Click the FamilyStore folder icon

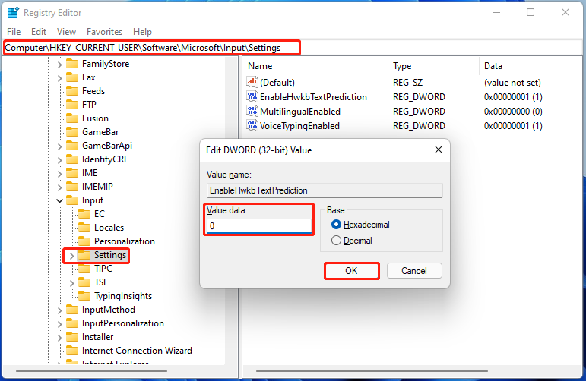tap(72, 64)
